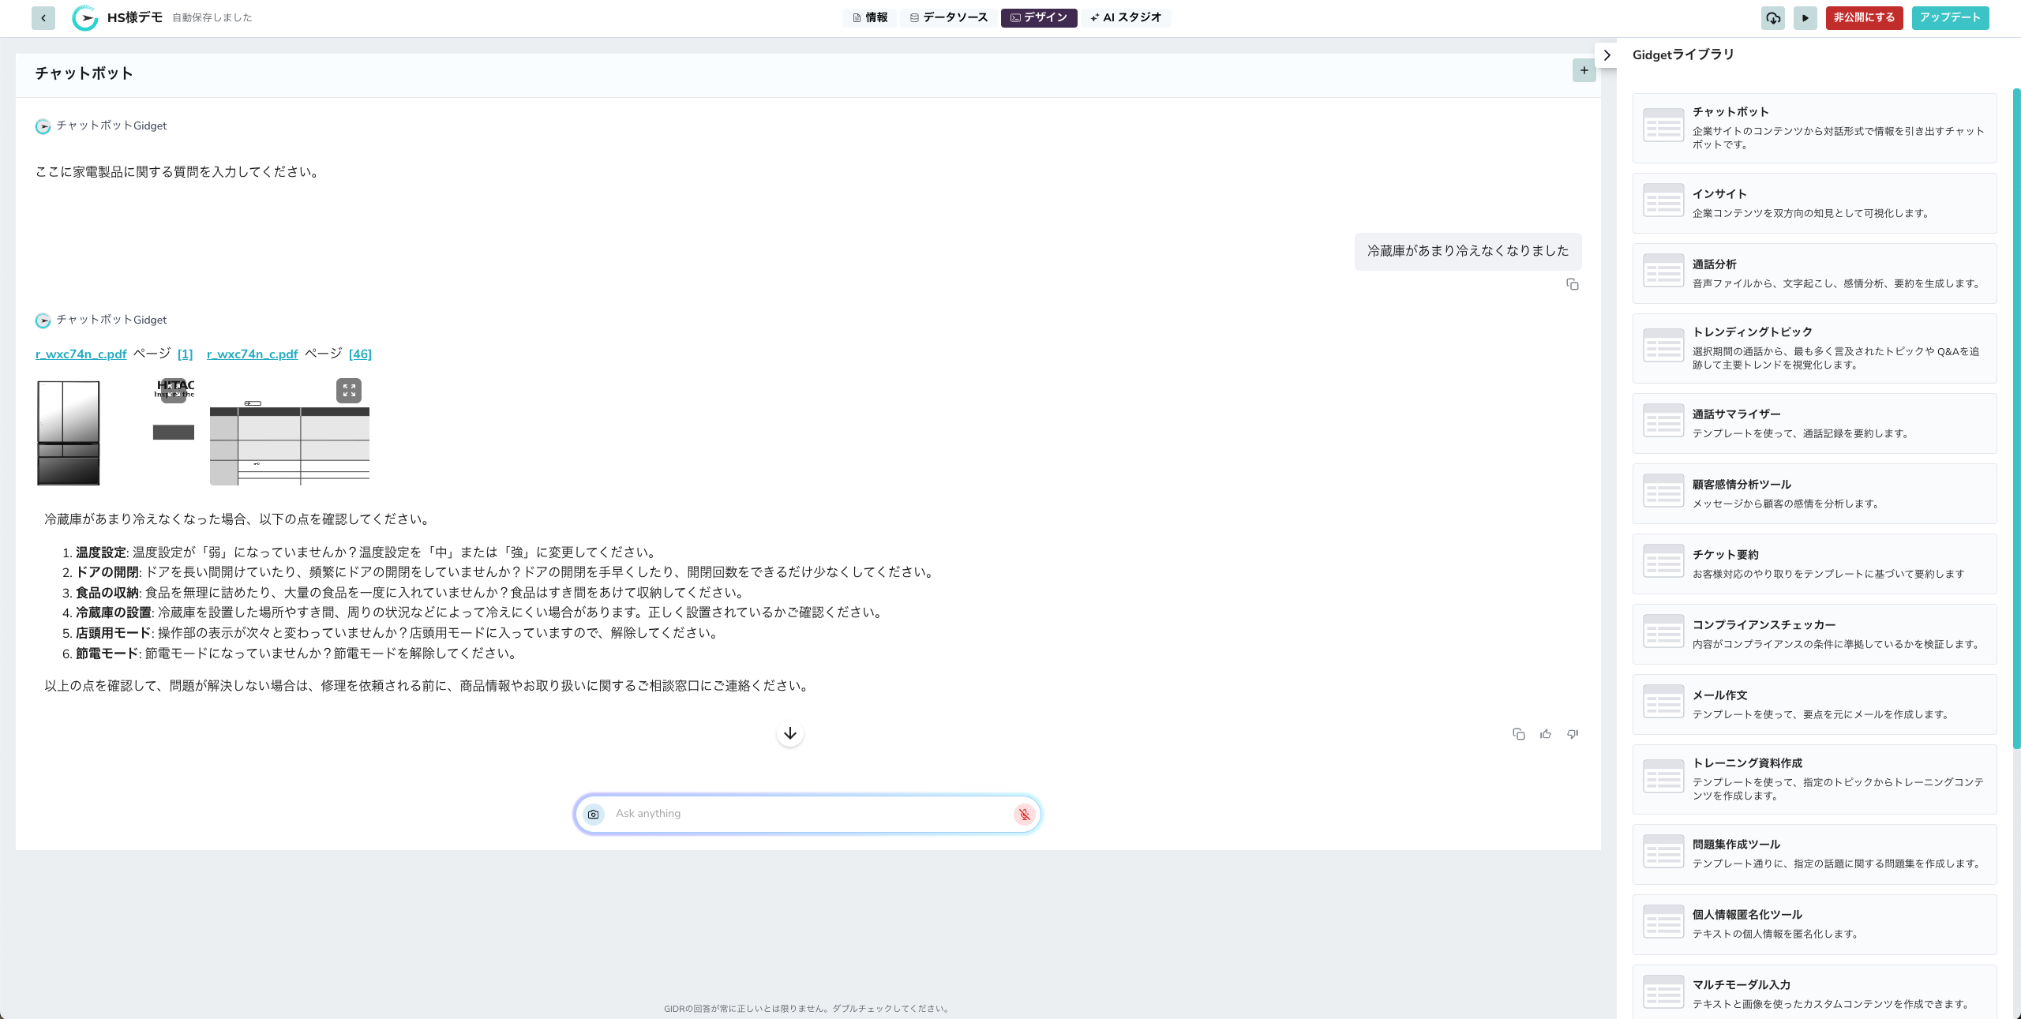Viewport: 2021px width, 1019px height.
Task: Click the back arrow button
Action: (x=43, y=17)
